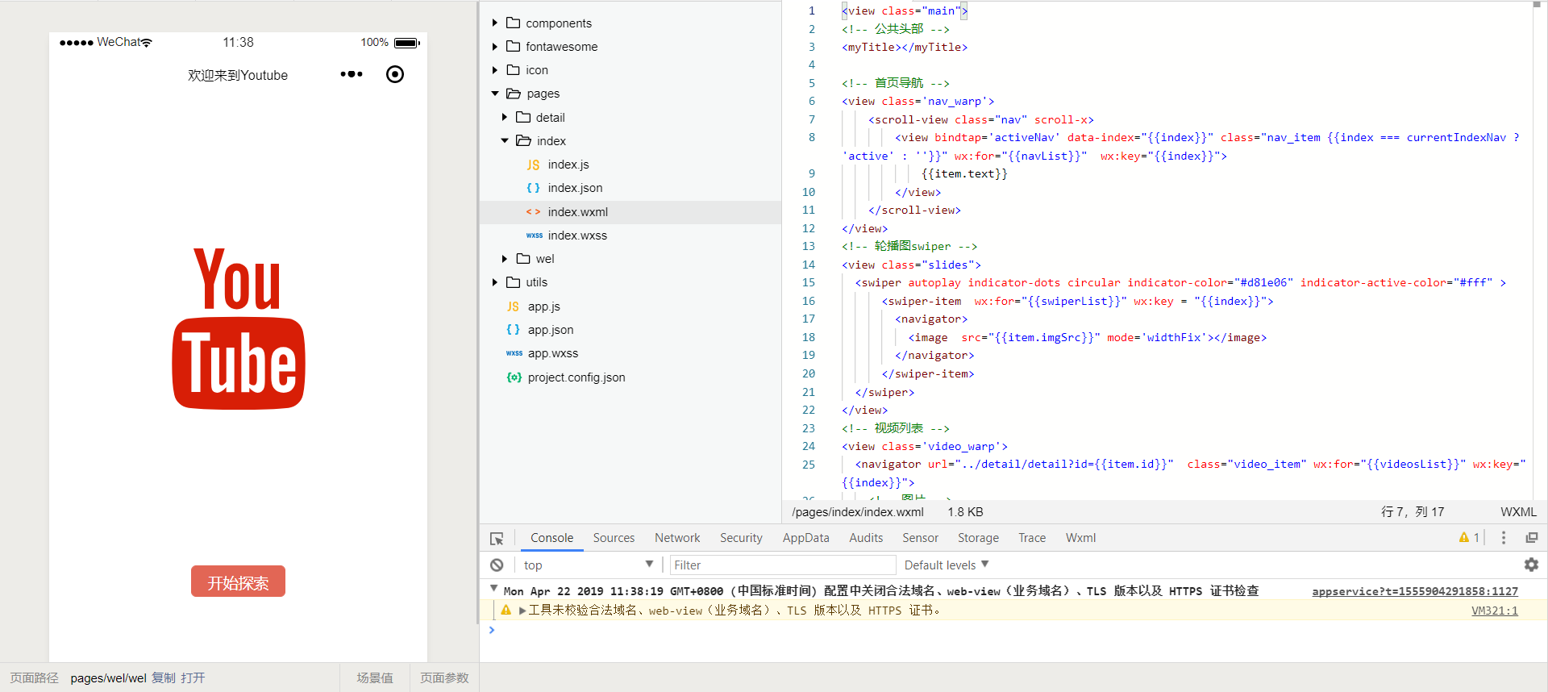Tap the 开始探索 button
This screenshot has width=1548, height=692.
[x=238, y=582]
